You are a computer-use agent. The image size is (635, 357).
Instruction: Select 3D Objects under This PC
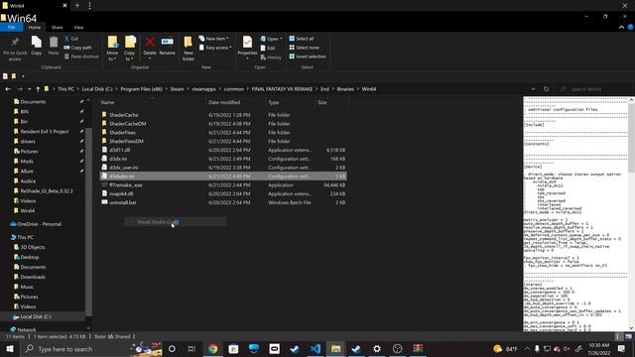coord(33,247)
